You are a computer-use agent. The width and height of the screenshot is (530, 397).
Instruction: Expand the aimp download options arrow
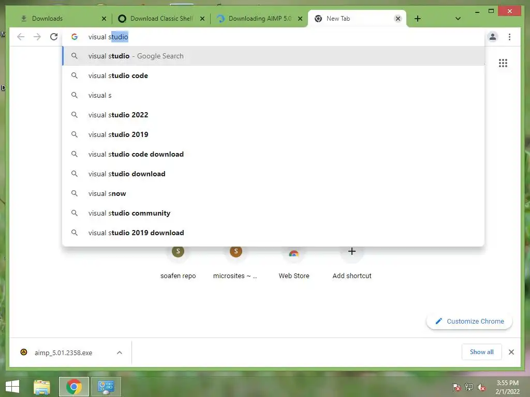(x=120, y=353)
